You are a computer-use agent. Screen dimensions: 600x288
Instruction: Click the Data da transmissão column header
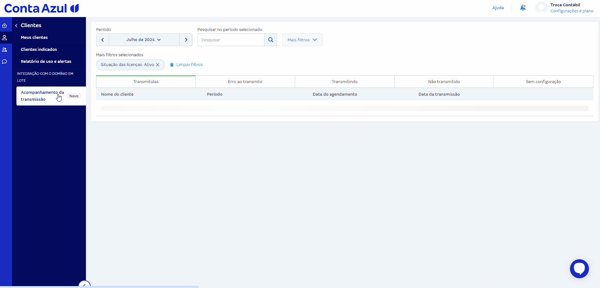pyautogui.click(x=439, y=94)
